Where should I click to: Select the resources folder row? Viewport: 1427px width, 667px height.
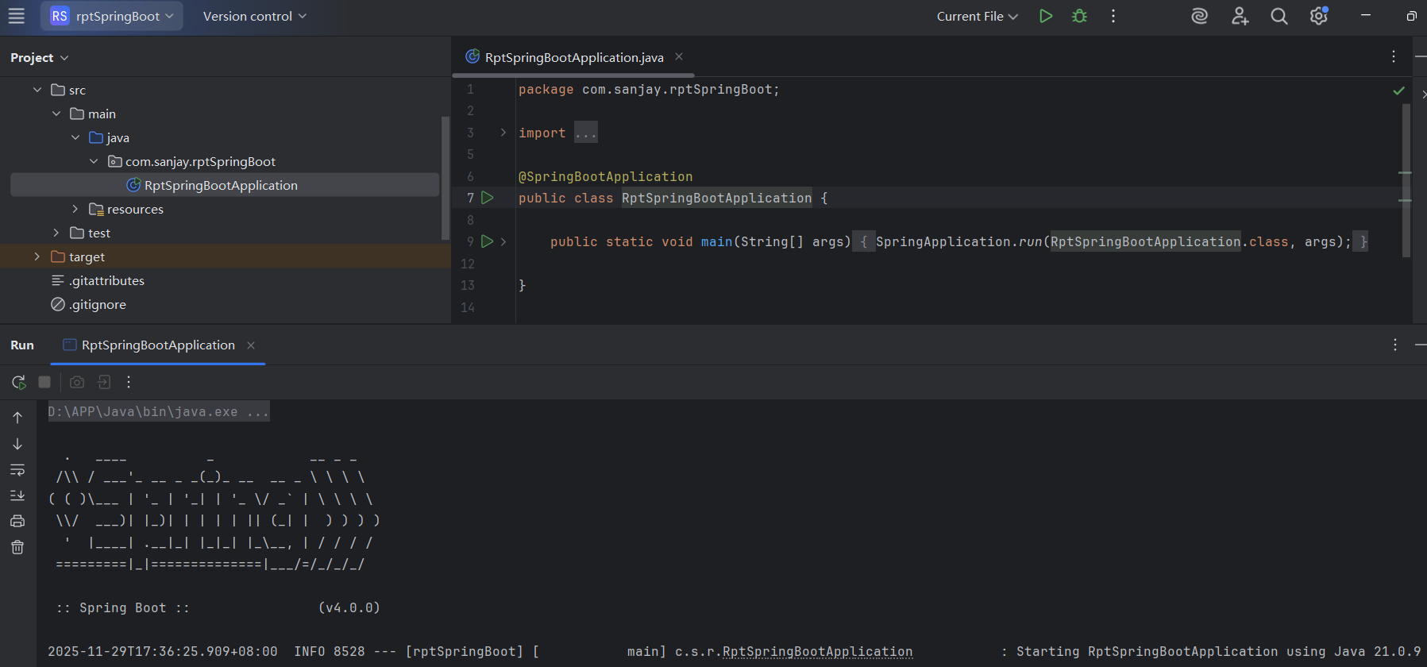(225, 209)
